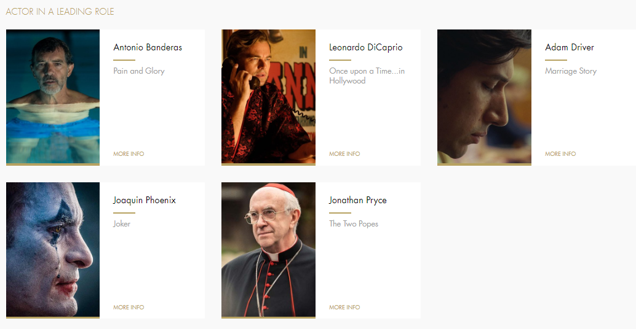Select the photo on Joaquin Phoenix's card
Screen dimensions: 636x329
point(53,250)
